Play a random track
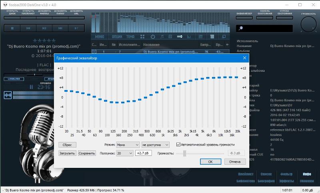 click(76, 28)
